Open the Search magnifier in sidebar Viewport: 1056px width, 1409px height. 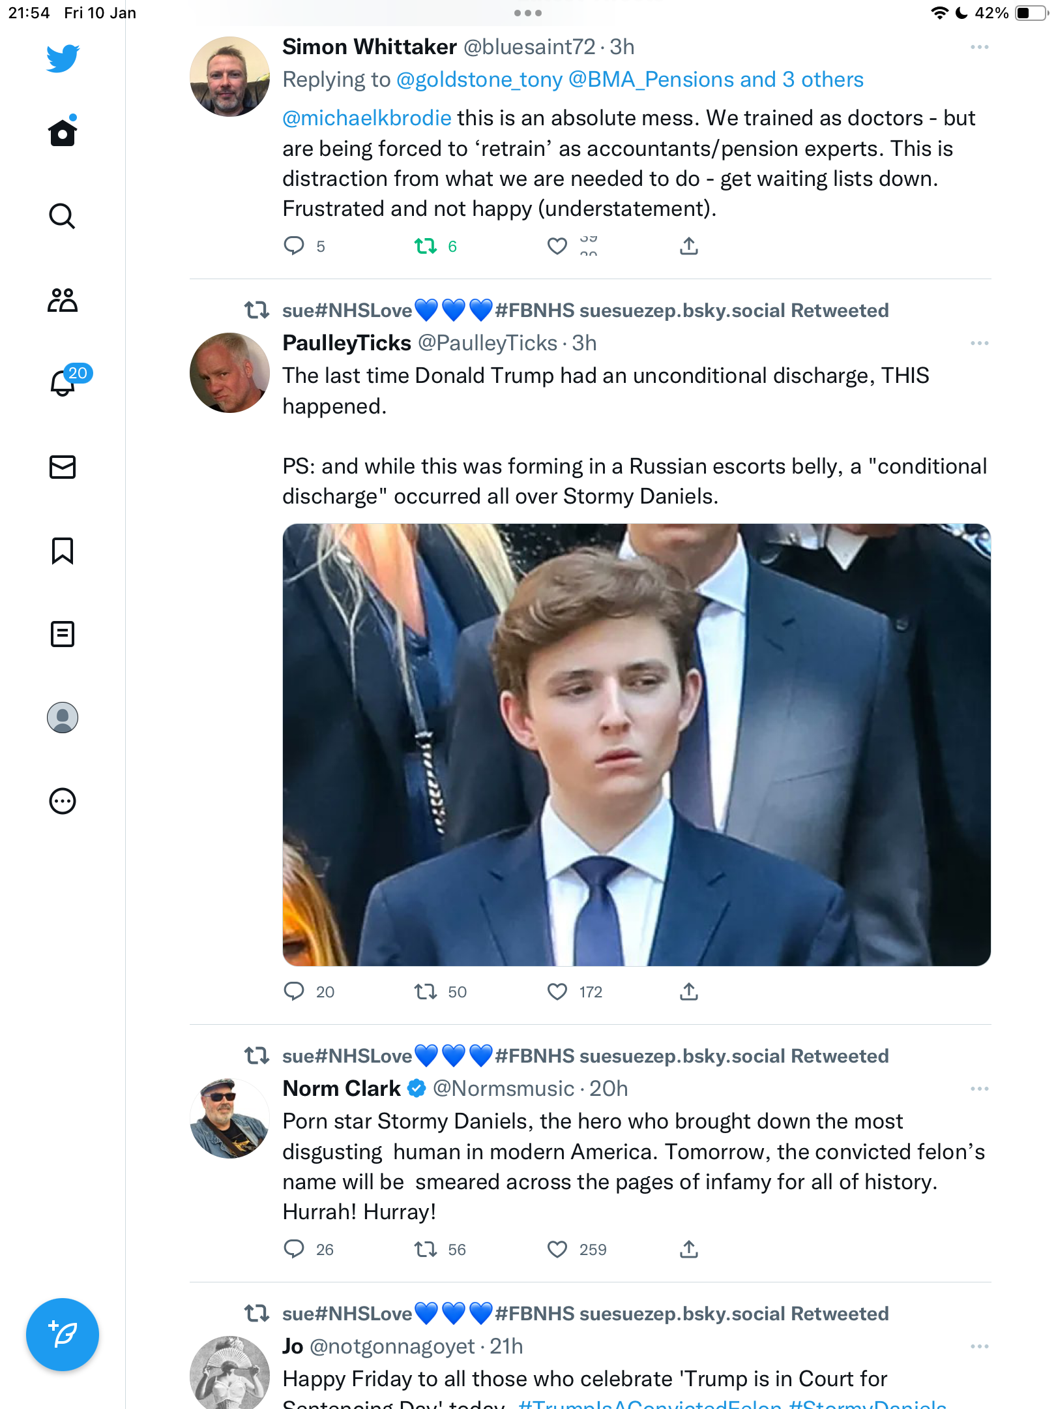tap(63, 217)
